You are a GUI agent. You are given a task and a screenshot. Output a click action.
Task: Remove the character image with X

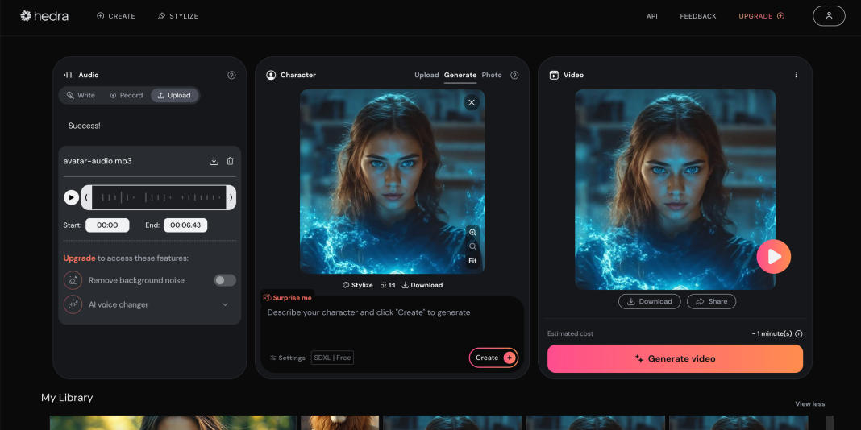(472, 102)
